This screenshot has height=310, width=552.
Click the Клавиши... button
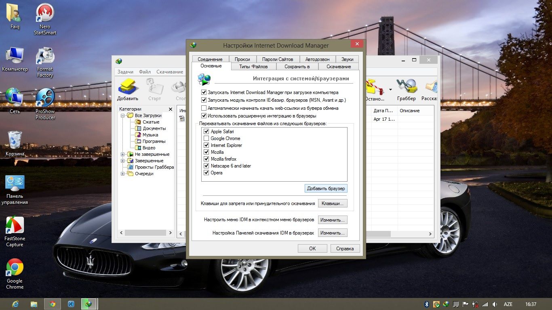point(333,203)
